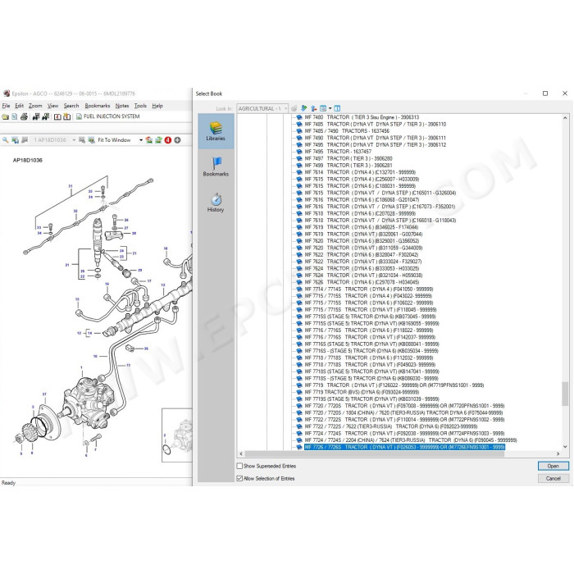
Task: Open the Search menu
Action: (x=71, y=106)
